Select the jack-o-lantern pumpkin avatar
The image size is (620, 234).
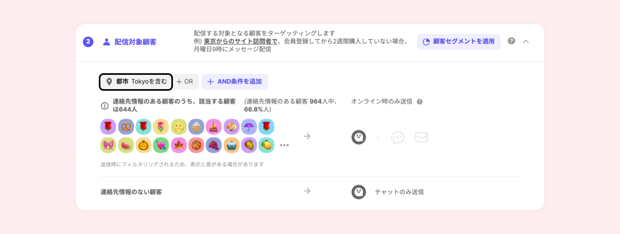[x=143, y=145]
